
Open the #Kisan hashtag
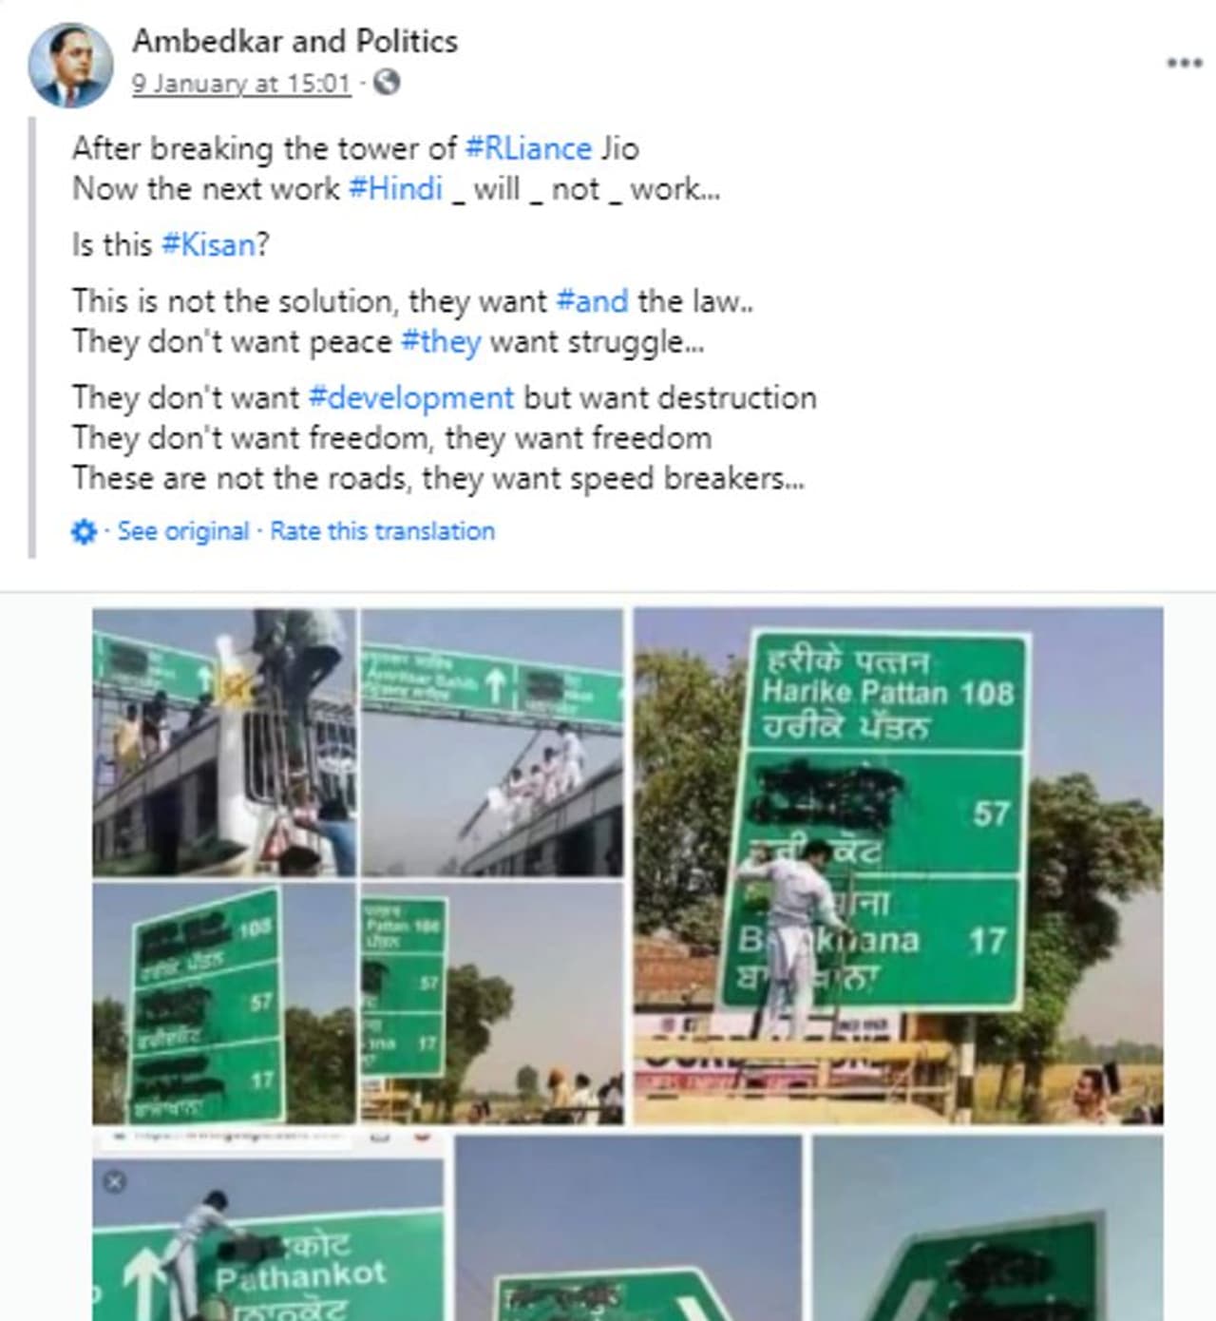(x=208, y=245)
